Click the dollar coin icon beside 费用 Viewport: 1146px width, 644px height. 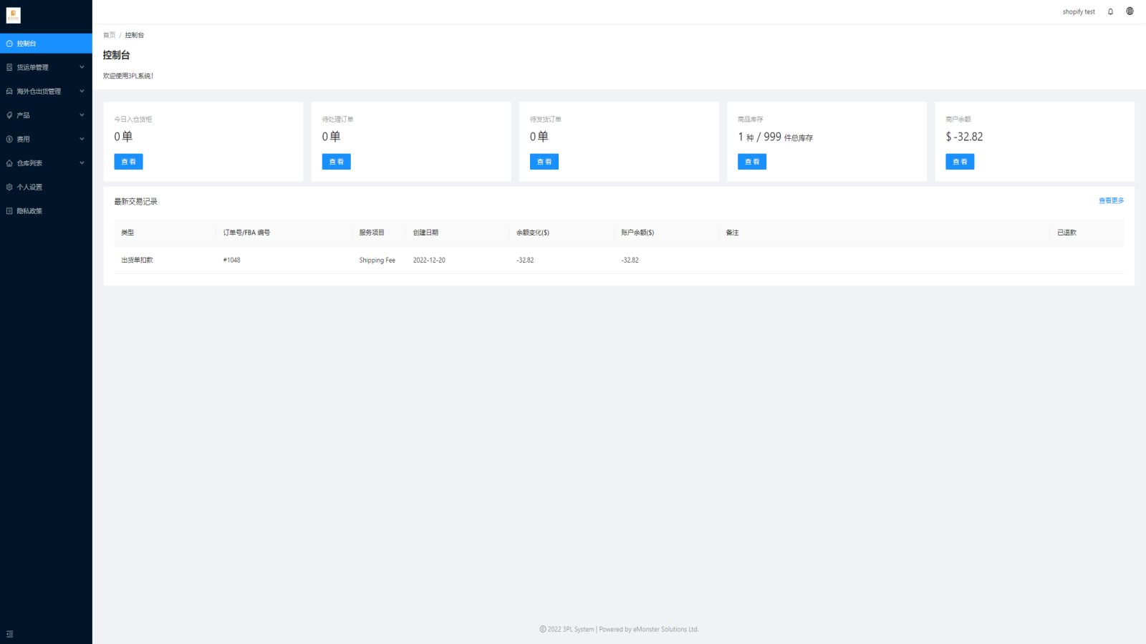click(x=9, y=140)
